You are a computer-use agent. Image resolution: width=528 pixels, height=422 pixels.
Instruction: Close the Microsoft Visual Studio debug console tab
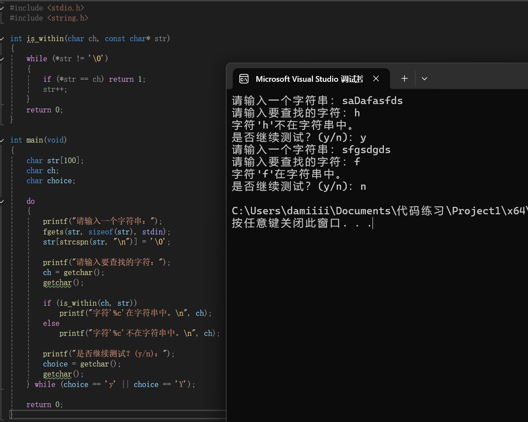[376, 79]
